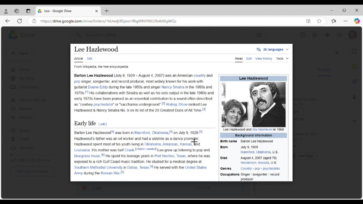Expand the My Drive tree arrow
The width and height of the screenshot is (363, 204).
point(9,78)
